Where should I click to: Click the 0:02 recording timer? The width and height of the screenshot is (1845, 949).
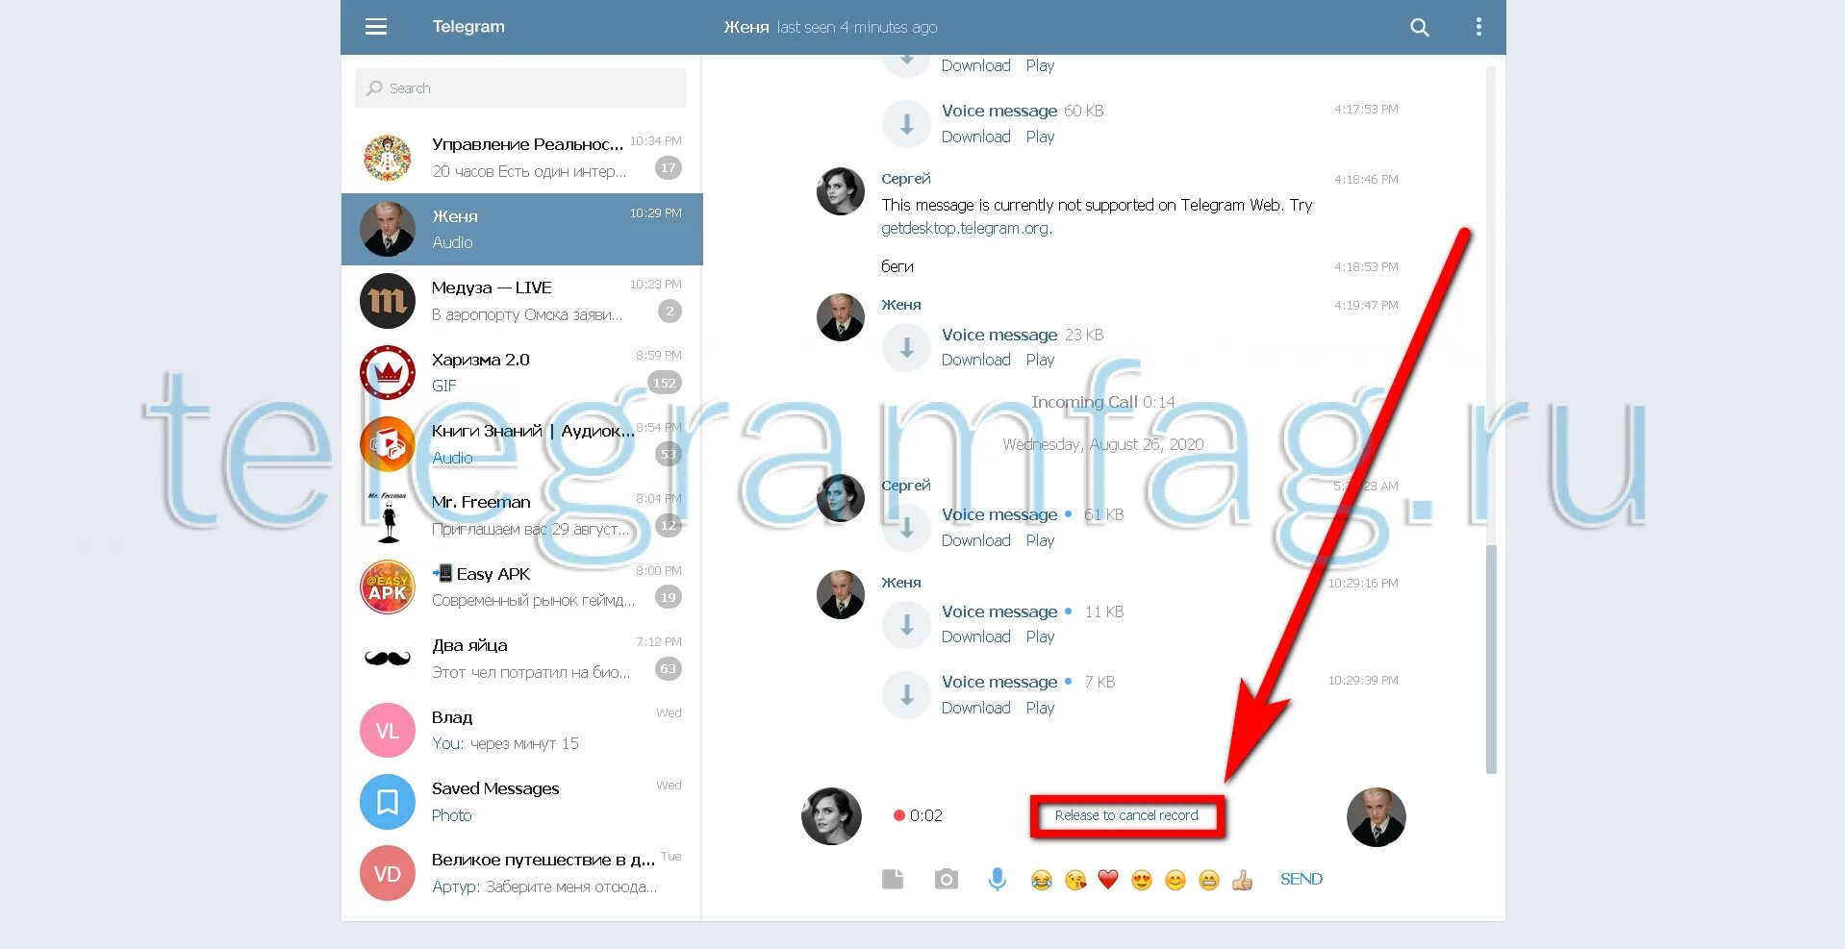926,815
